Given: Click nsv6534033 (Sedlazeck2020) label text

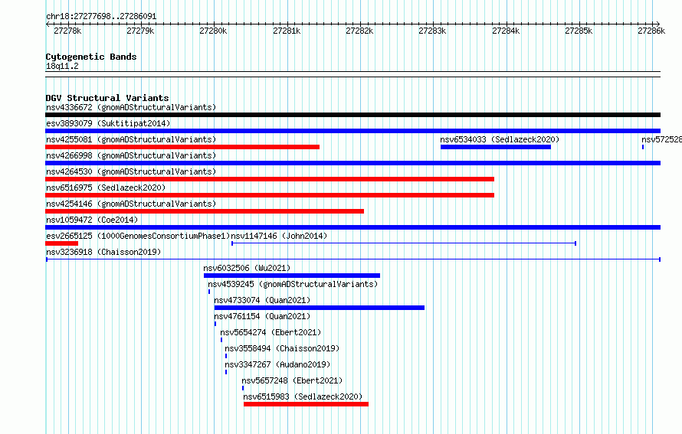Looking at the screenshot, I should point(500,139).
